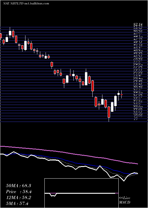Click the 82.14 top price label
This screenshot has width=148, height=208.
[138, 25]
